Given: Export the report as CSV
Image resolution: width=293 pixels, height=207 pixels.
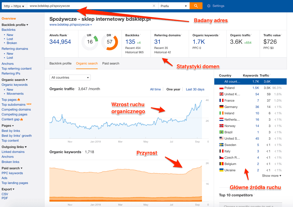Looking at the screenshot, I should tap(5, 194).
